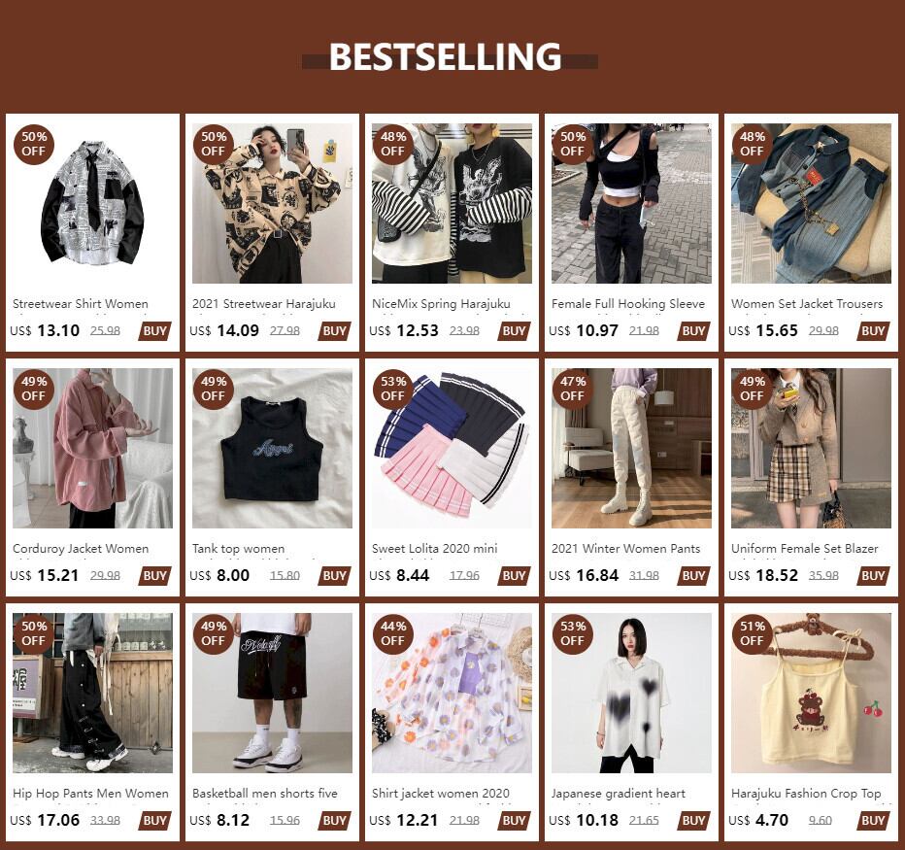This screenshot has width=905, height=850.
Task: View the Women Set Jacket Trousers thumbnail
Action: (x=811, y=203)
